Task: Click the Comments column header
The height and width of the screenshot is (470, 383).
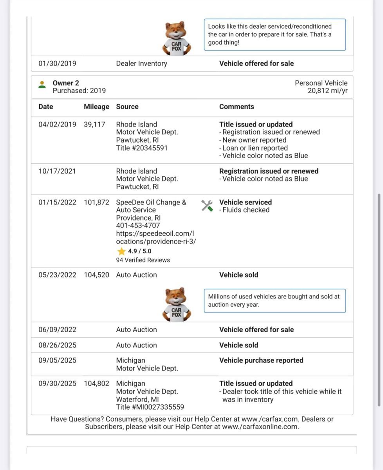Action: coord(237,107)
